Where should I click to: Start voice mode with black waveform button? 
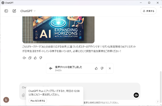click(x=136, y=95)
